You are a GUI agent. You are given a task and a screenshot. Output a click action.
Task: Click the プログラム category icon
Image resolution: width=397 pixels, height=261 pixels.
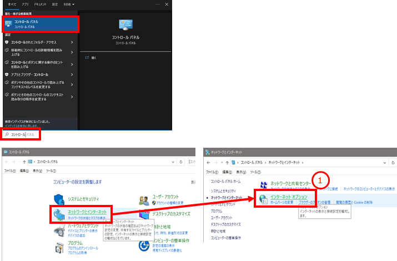[x=59, y=248]
